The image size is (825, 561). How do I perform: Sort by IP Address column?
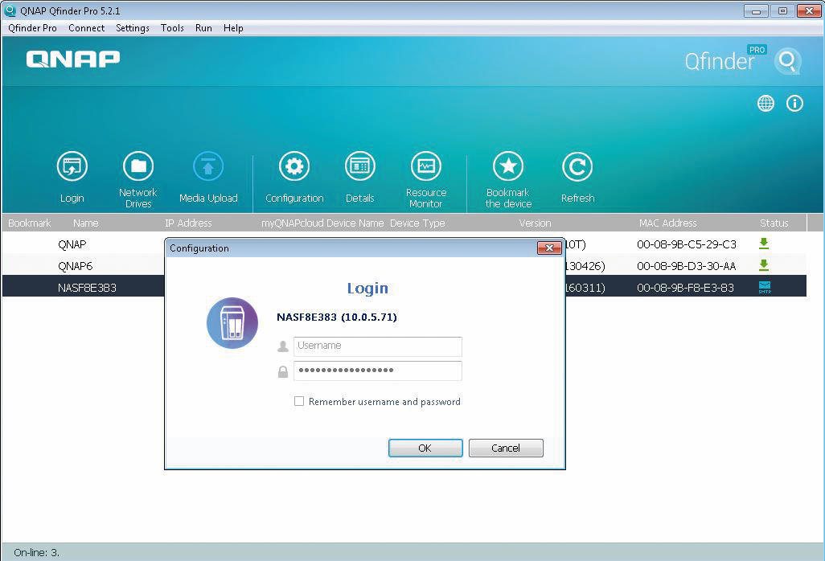click(x=188, y=223)
